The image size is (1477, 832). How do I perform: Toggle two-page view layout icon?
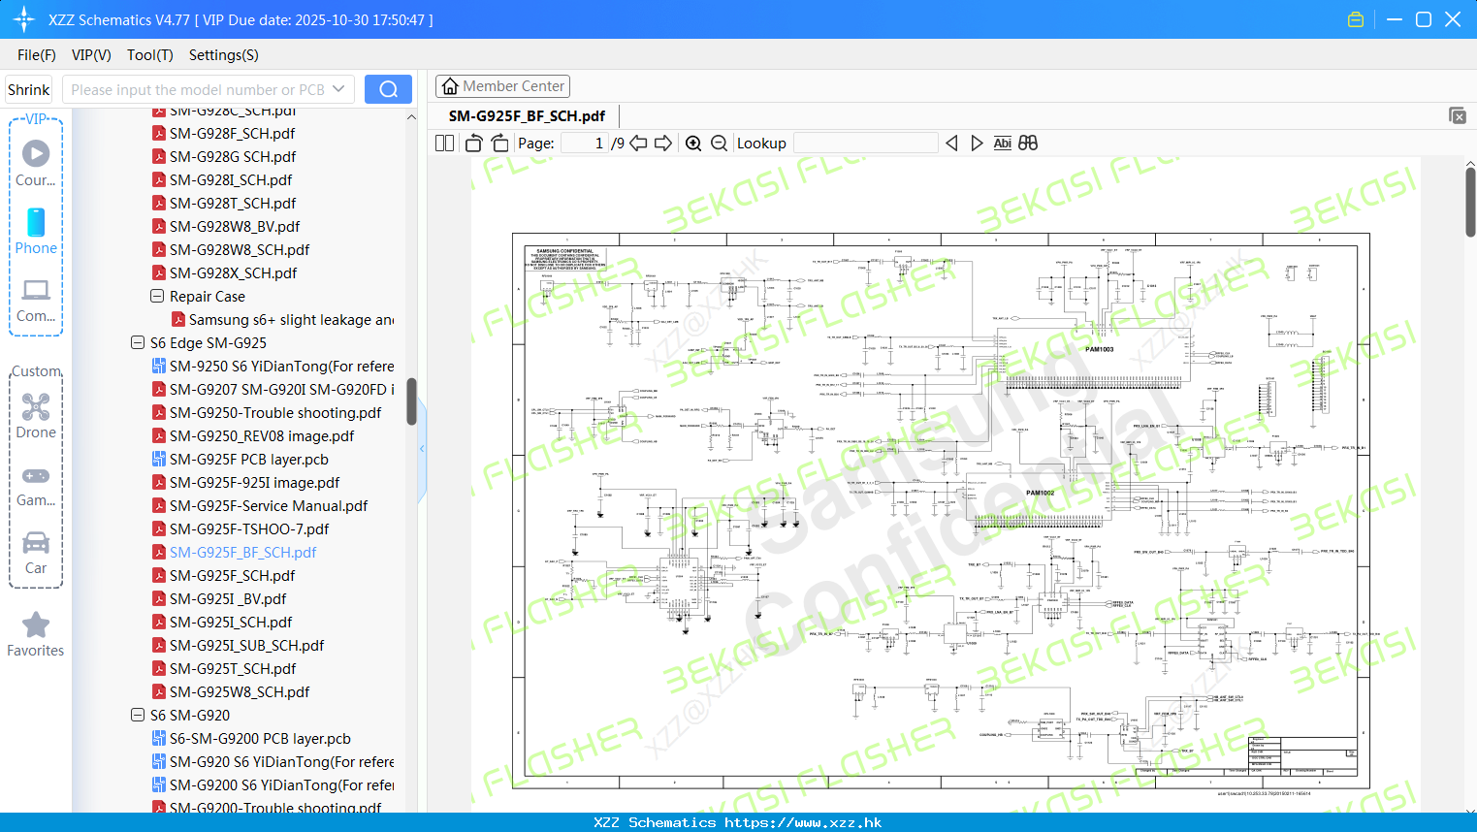pos(444,143)
